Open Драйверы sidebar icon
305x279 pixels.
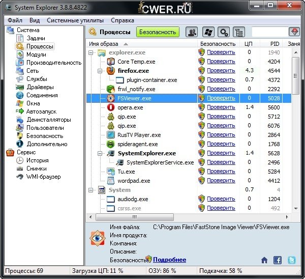pos(20,87)
